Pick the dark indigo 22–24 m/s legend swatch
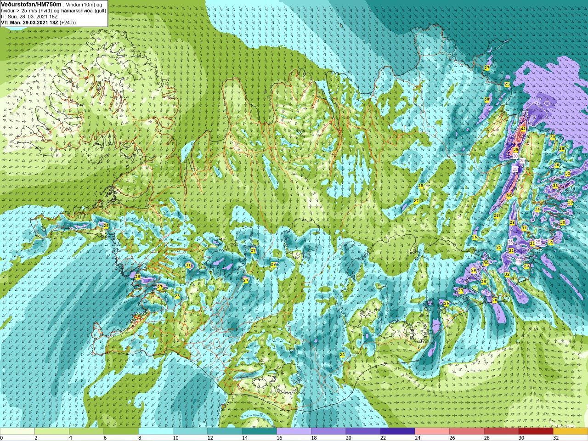 [x=398, y=431]
